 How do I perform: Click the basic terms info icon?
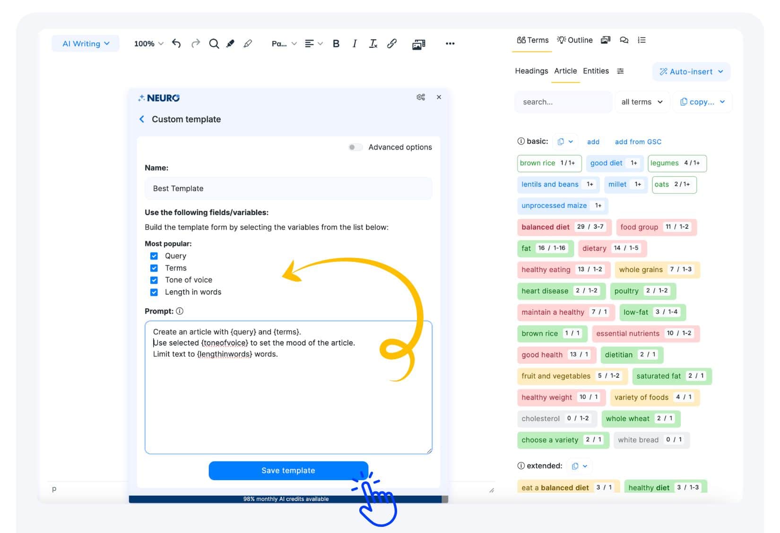click(x=521, y=141)
